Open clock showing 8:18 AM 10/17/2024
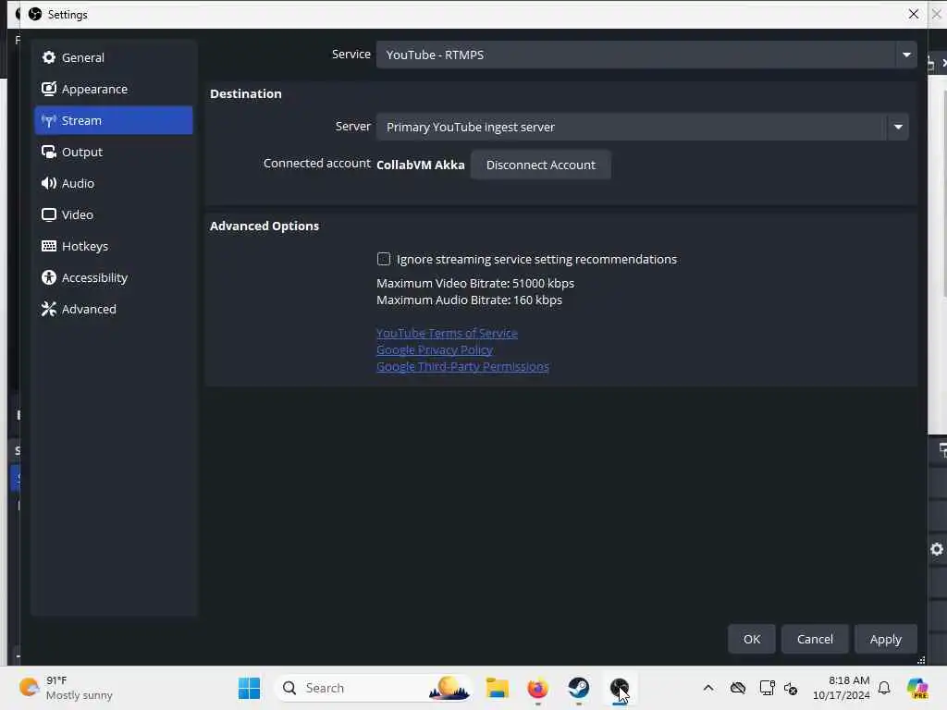Image resolution: width=947 pixels, height=710 pixels. pyautogui.click(x=842, y=688)
